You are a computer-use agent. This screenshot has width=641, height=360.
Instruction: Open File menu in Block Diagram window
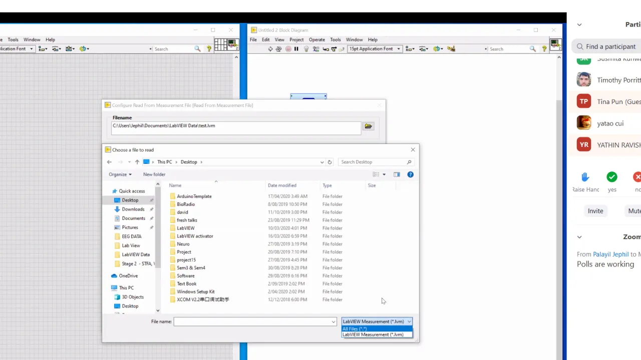[x=253, y=39]
